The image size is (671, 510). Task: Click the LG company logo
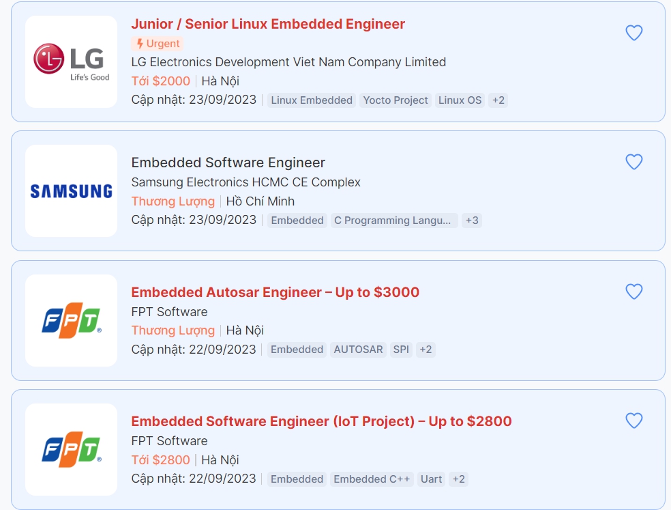click(72, 61)
